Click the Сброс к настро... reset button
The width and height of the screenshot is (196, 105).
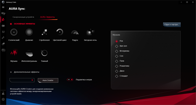(x=172, y=25)
